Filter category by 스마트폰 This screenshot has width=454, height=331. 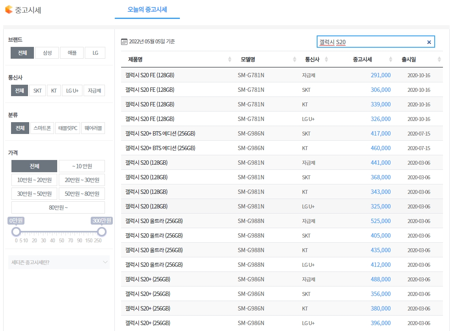pos(42,128)
